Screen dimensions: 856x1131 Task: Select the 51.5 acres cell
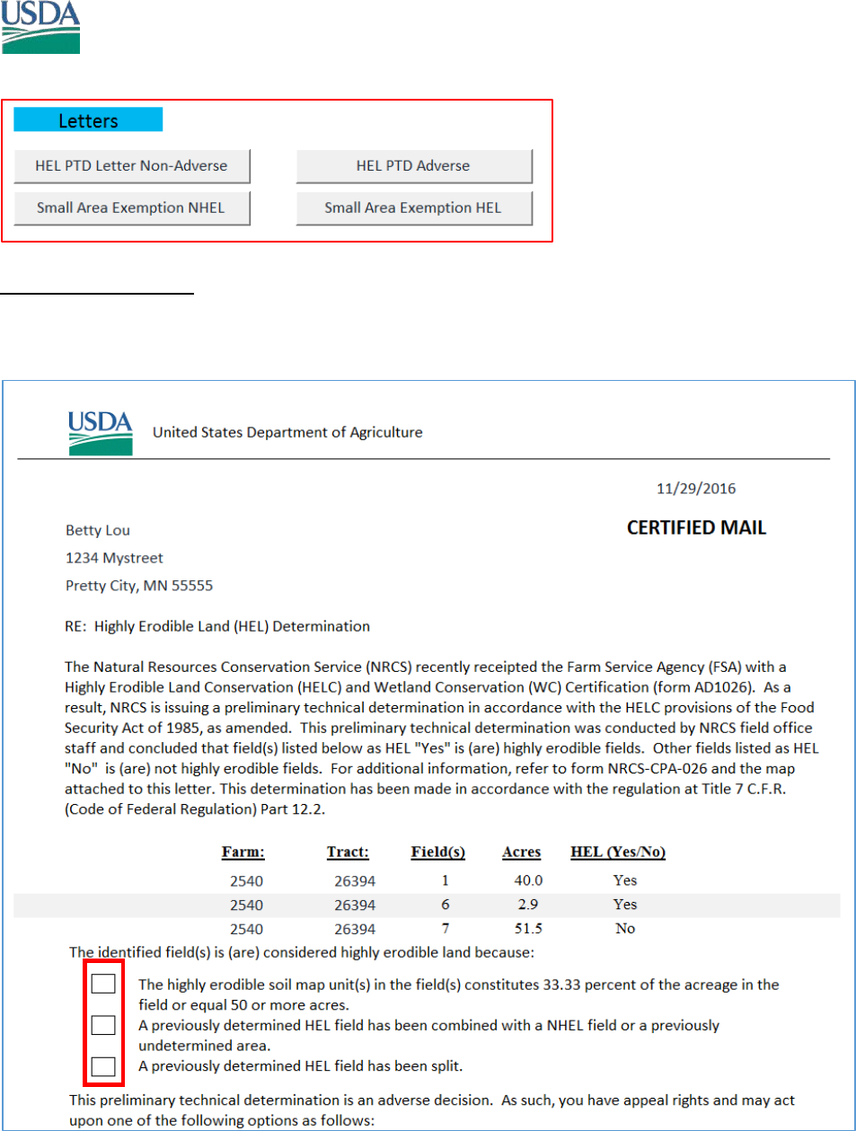(x=528, y=929)
